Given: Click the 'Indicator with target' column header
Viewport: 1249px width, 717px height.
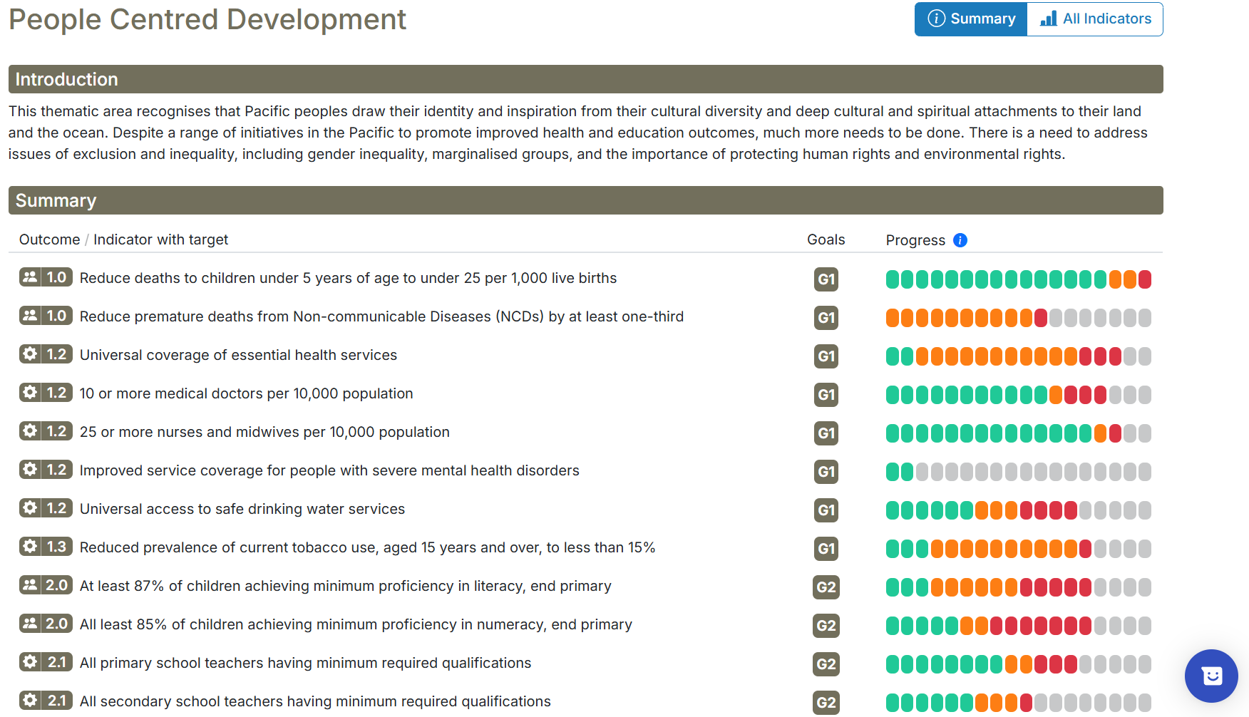Looking at the screenshot, I should pyautogui.click(x=160, y=239).
